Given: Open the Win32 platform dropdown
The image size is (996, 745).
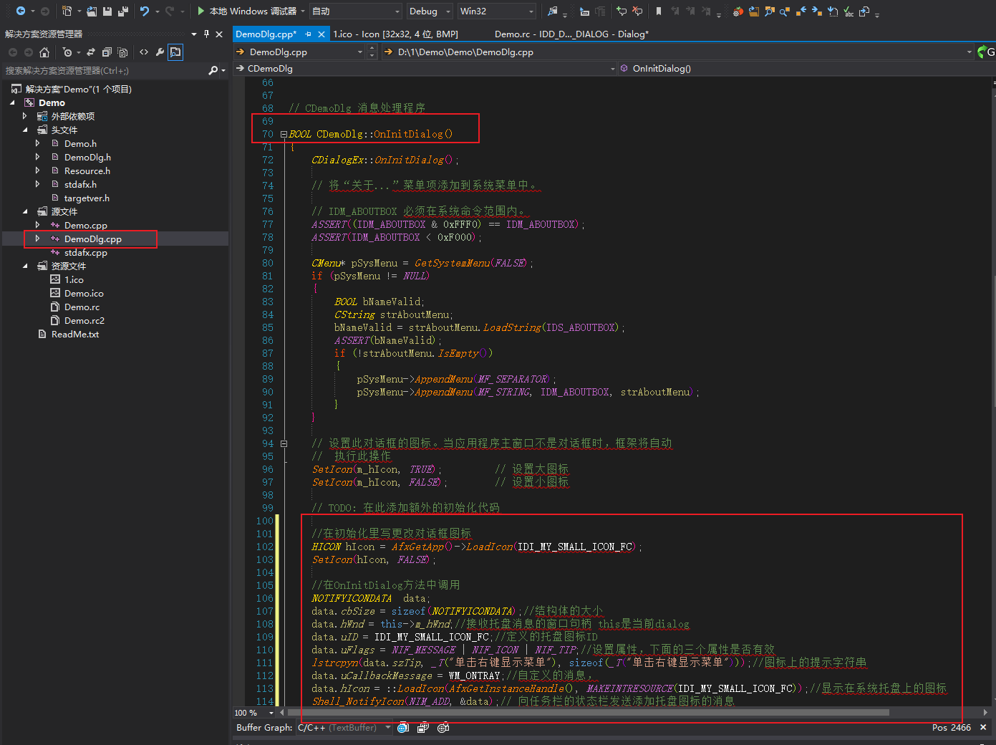Looking at the screenshot, I should click(x=497, y=11).
